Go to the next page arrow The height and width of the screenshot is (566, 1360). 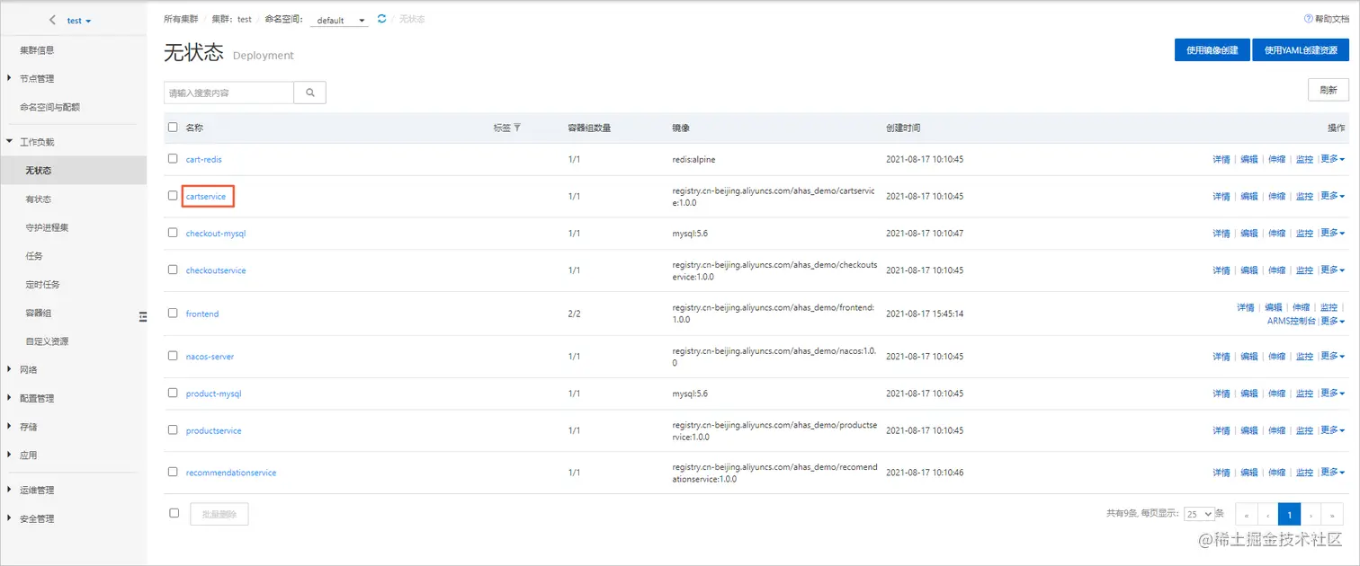pyautogui.click(x=1311, y=515)
